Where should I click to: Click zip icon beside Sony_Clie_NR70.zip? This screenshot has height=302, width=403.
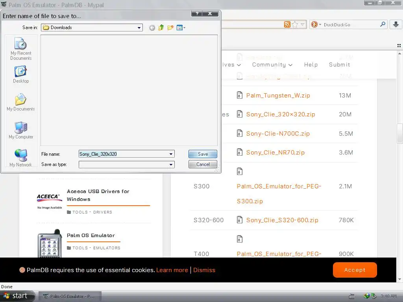(240, 152)
